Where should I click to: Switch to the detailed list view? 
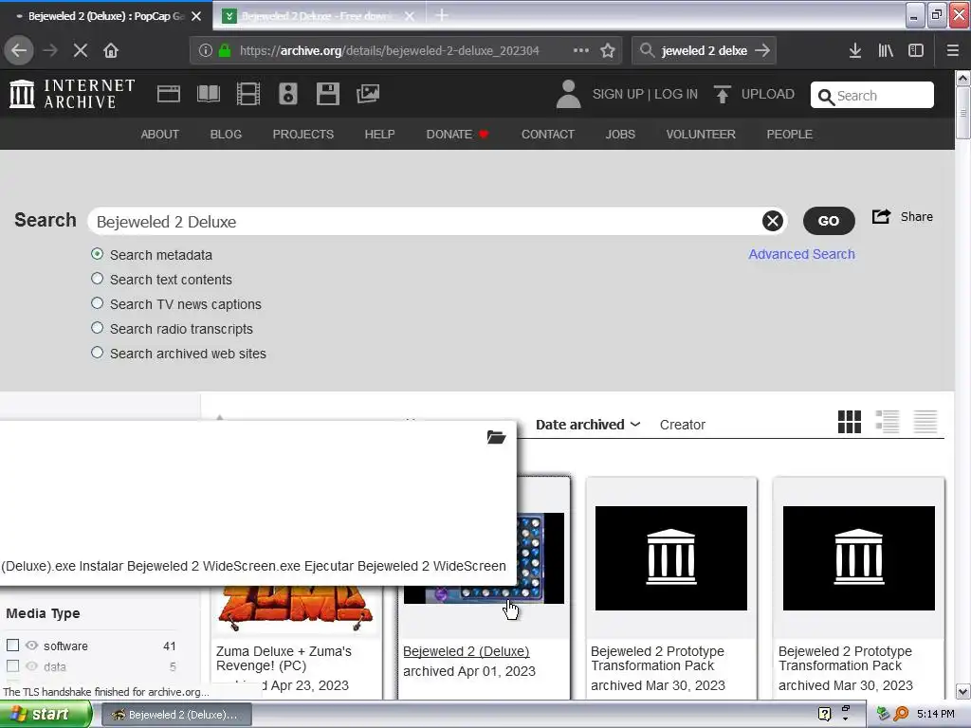888,422
